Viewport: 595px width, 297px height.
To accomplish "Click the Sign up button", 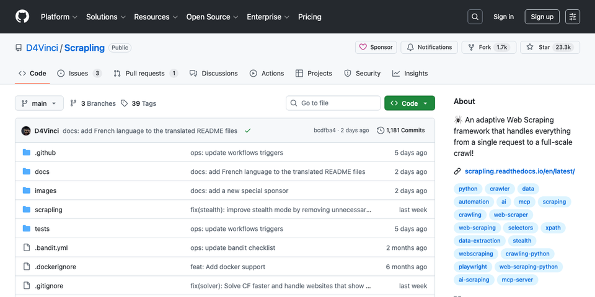I will click(542, 17).
